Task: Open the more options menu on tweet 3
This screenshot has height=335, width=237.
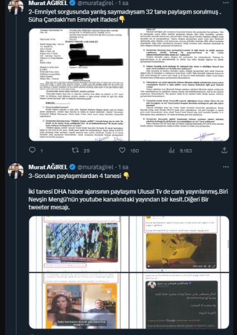Action: pyautogui.click(x=226, y=167)
